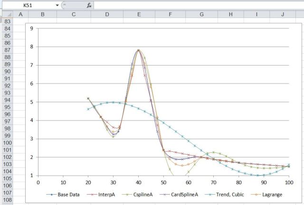Open the Name Box dropdown arrow
The width and height of the screenshot is (304, 205).
point(57,5)
